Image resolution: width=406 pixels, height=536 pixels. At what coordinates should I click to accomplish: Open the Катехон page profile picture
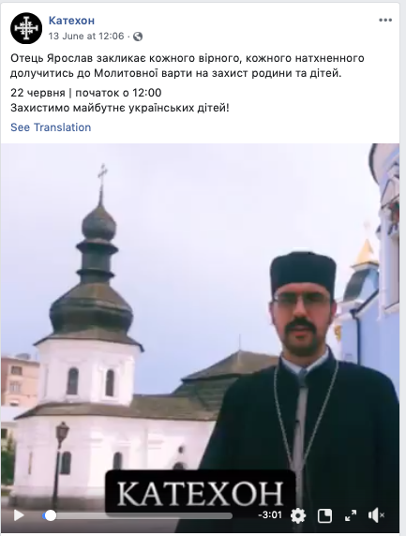coord(26,28)
